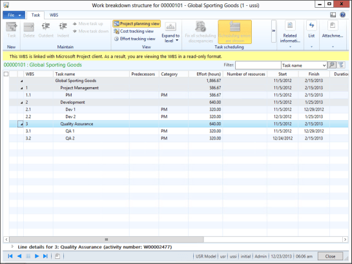Viewport: 352px width, 264px height.
Task: Click USR Model in status bar
Action: click(x=205, y=256)
